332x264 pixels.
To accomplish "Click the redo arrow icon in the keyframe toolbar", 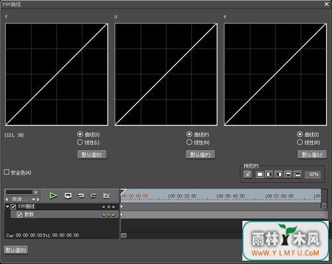I will click(94, 196).
